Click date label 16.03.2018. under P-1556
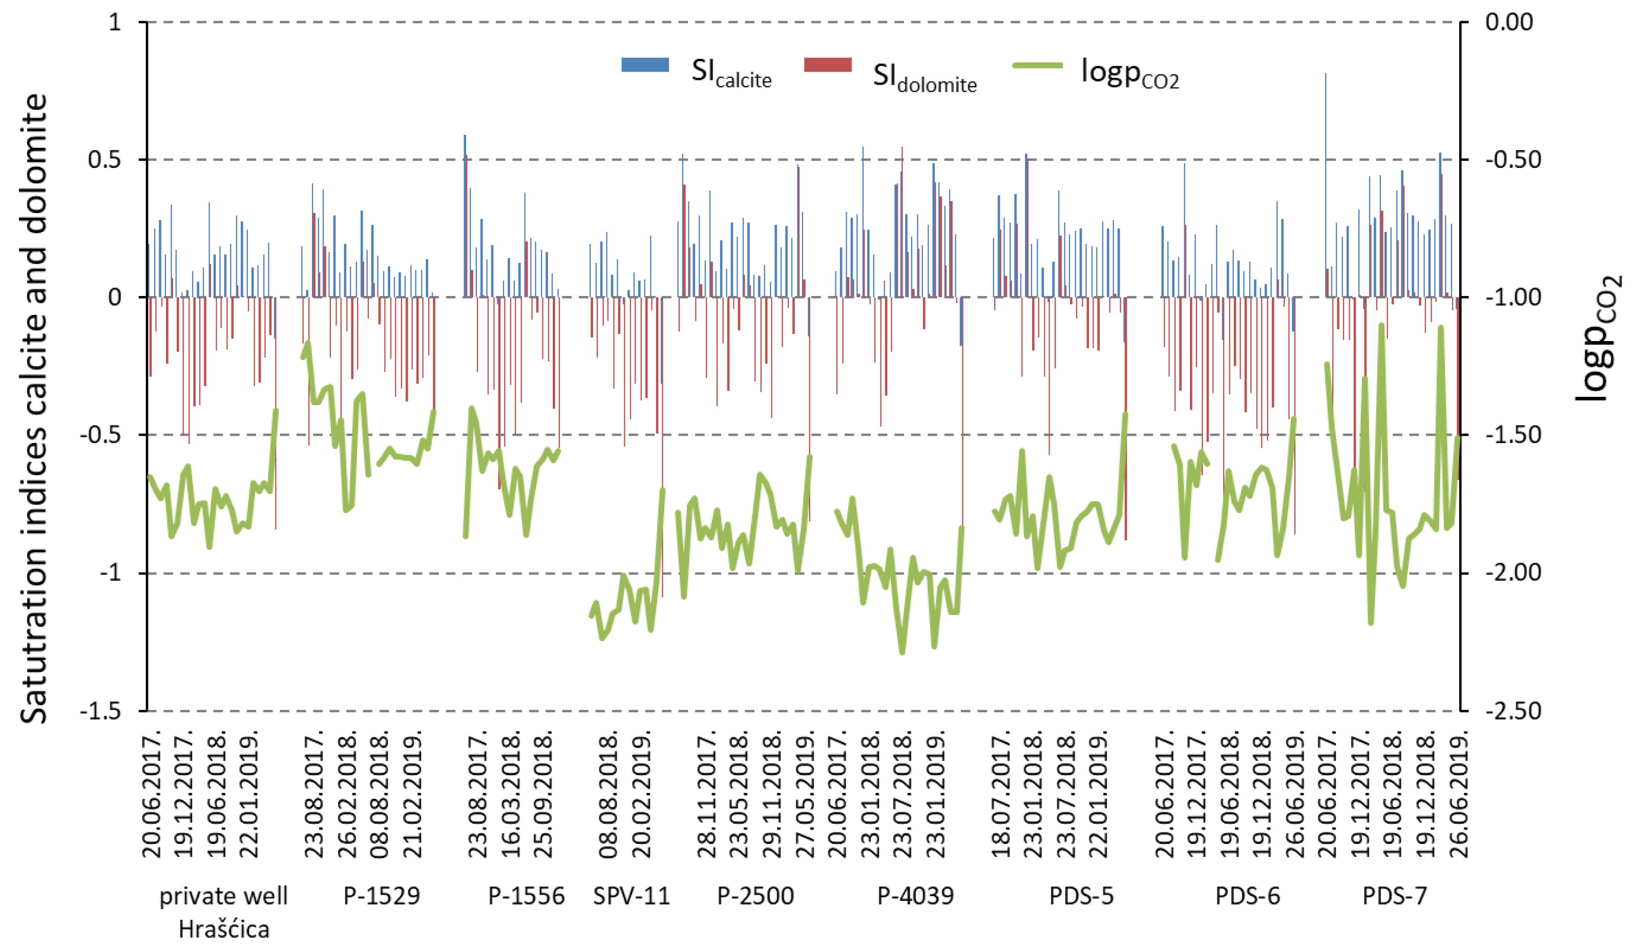Image resolution: width=1637 pixels, height=951 pixels. pyautogui.click(x=511, y=796)
